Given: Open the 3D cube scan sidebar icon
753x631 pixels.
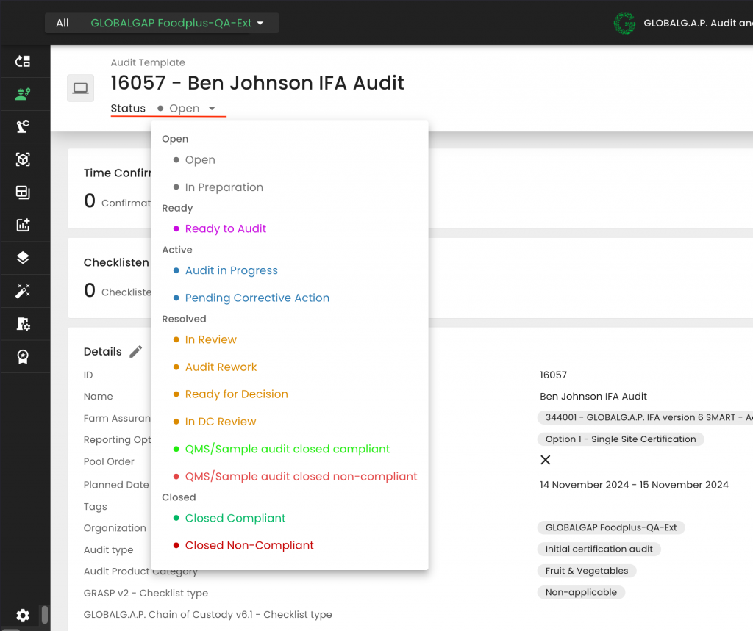Looking at the screenshot, I should point(23,159).
